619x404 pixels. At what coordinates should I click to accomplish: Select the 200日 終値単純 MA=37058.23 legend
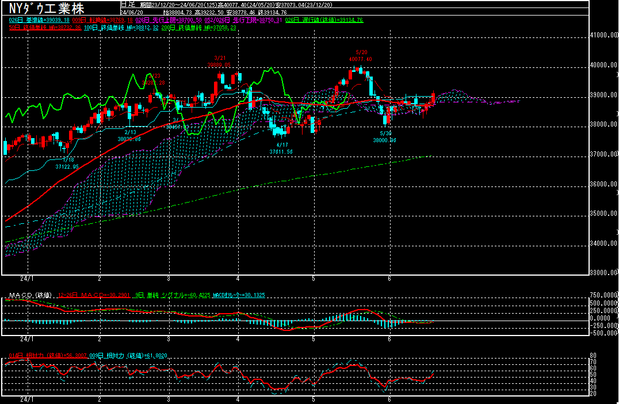pyautogui.click(x=199, y=27)
